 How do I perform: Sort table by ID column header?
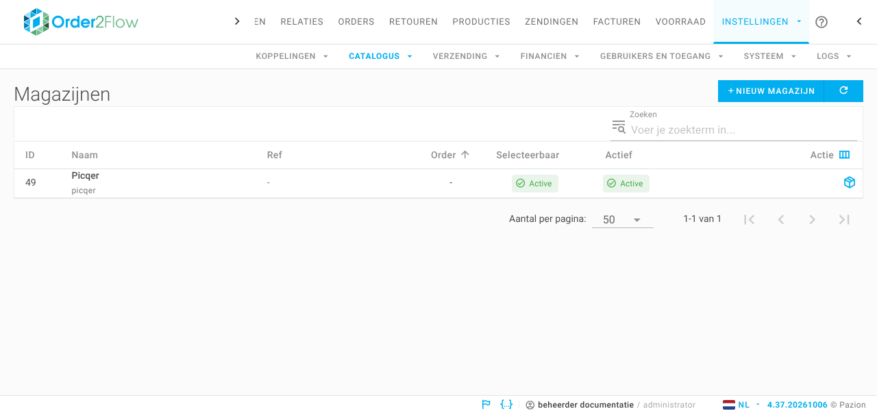click(x=30, y=155)
